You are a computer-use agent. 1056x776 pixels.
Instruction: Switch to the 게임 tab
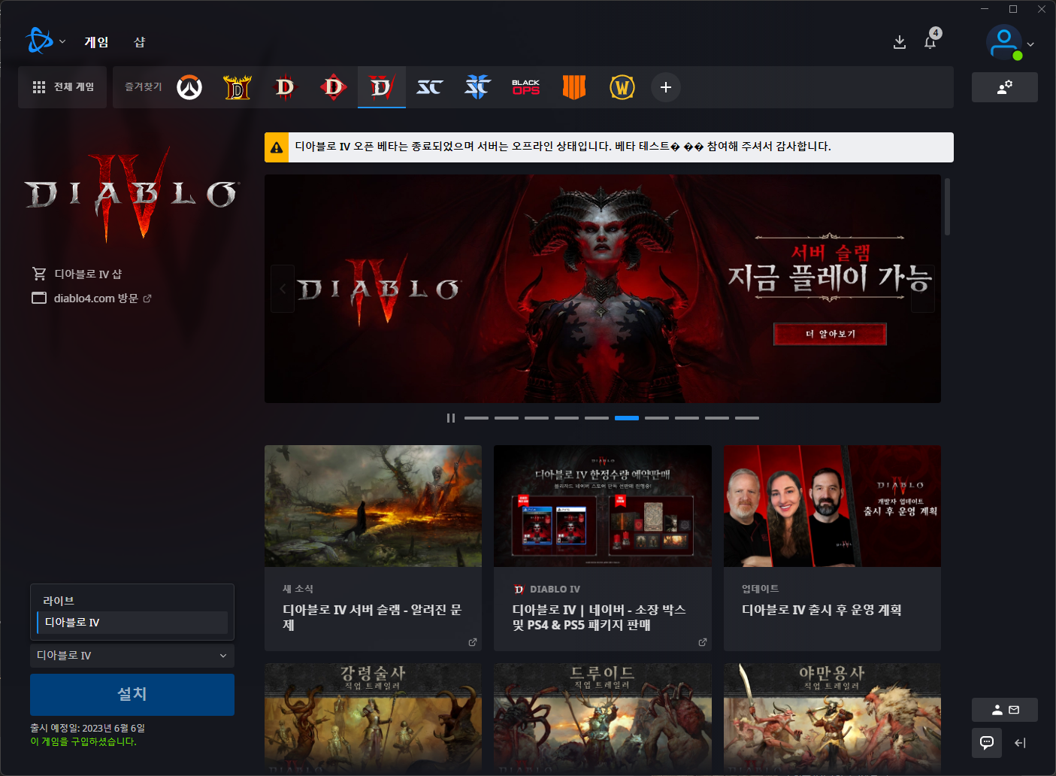tap(96, 42)
